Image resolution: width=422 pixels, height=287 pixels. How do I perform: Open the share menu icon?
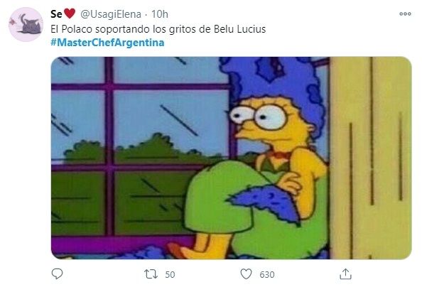pos(345,274)
